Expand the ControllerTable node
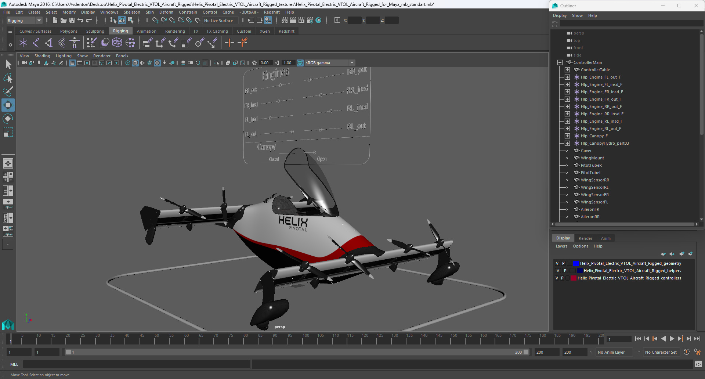This screenshot has width=705, height=379. 567,70
